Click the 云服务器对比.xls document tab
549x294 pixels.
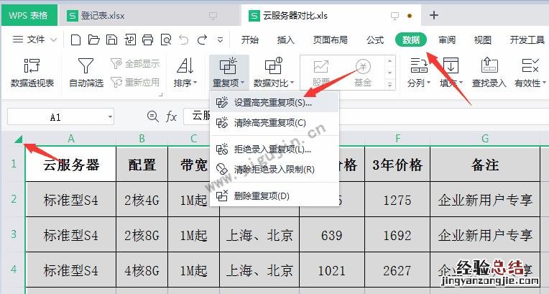coord(331,16)
